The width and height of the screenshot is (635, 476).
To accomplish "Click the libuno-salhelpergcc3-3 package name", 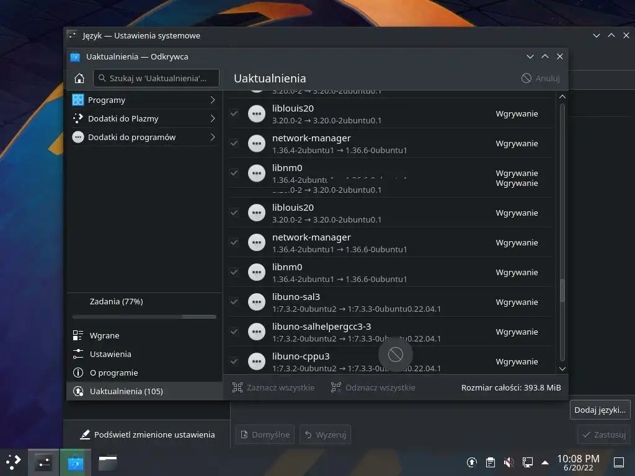I will point(322,326).
